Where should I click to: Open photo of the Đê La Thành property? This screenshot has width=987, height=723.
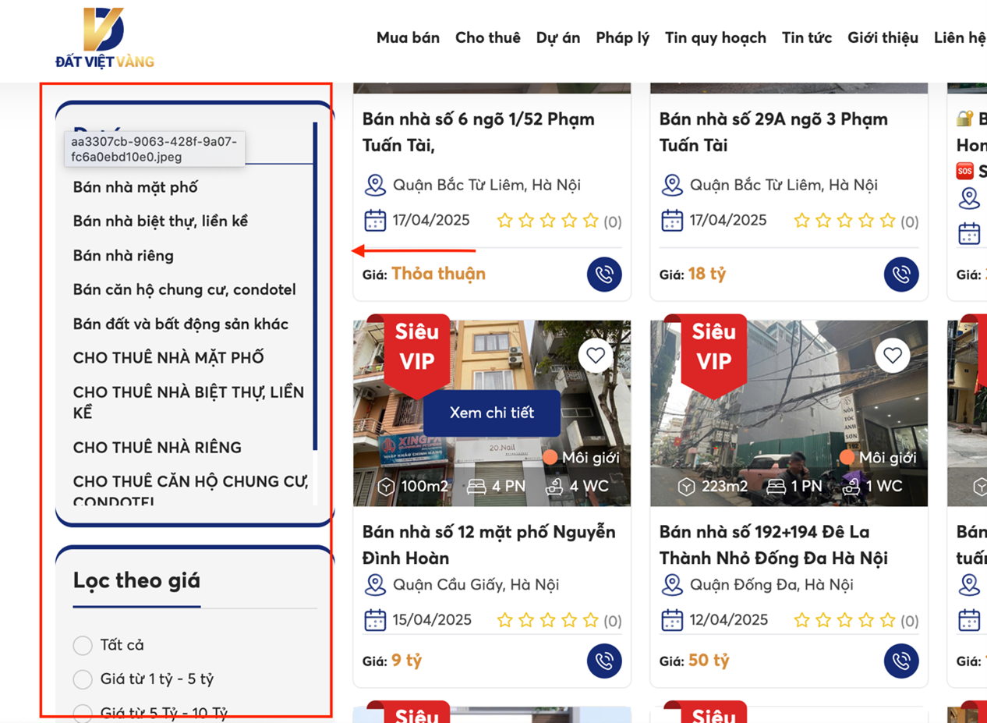click(789, 413)
